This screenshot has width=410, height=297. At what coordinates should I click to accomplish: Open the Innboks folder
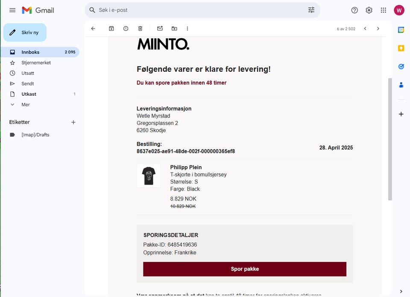pos(30,52)
